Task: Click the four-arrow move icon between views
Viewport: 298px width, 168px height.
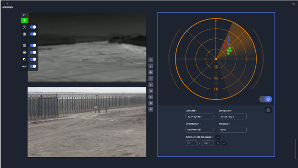Action: (x=151, y=72)
